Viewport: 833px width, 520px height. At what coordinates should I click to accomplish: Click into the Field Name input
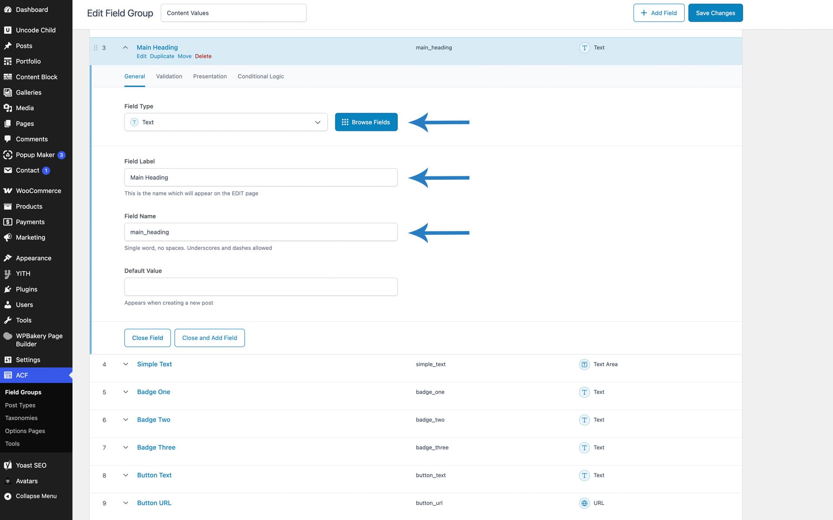[261, 232]
